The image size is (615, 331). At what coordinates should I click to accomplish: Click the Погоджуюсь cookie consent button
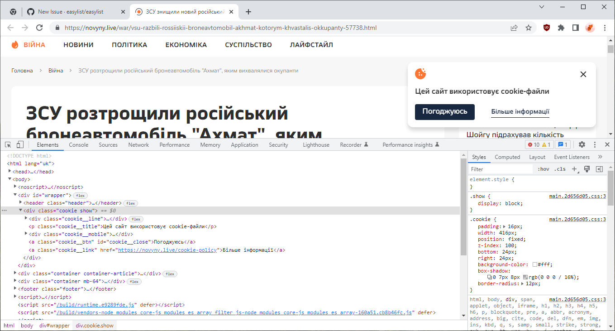pos(444,111)
